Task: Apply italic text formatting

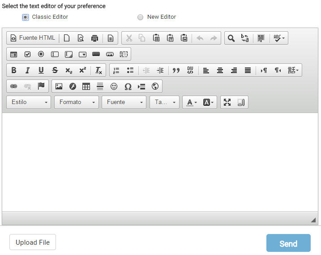Action: (x=27, y=70)
